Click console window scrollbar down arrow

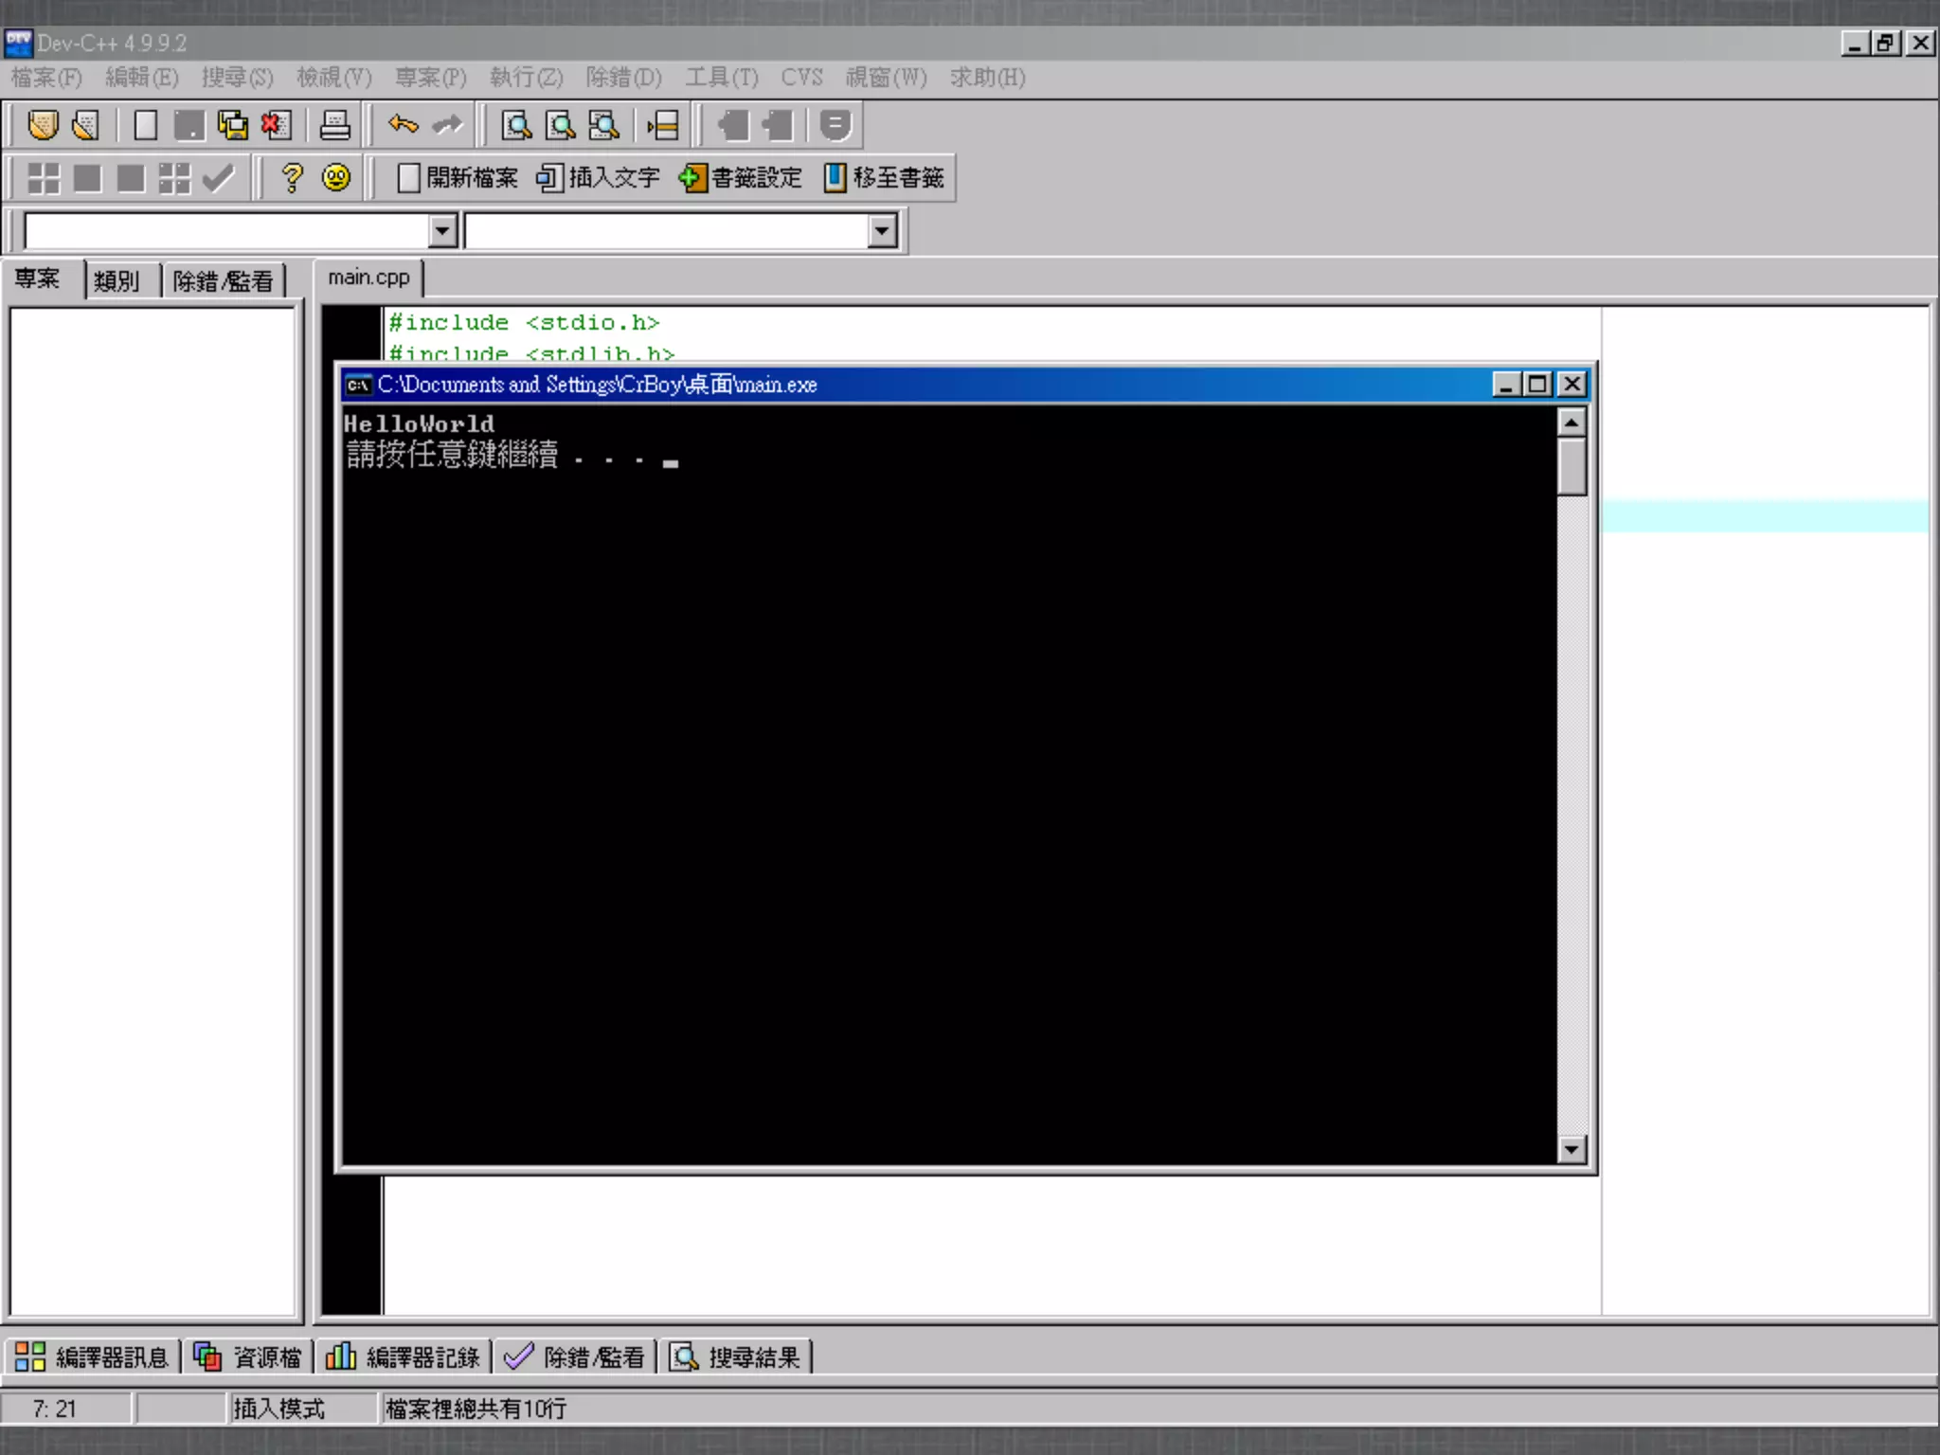point(1572,1149)
